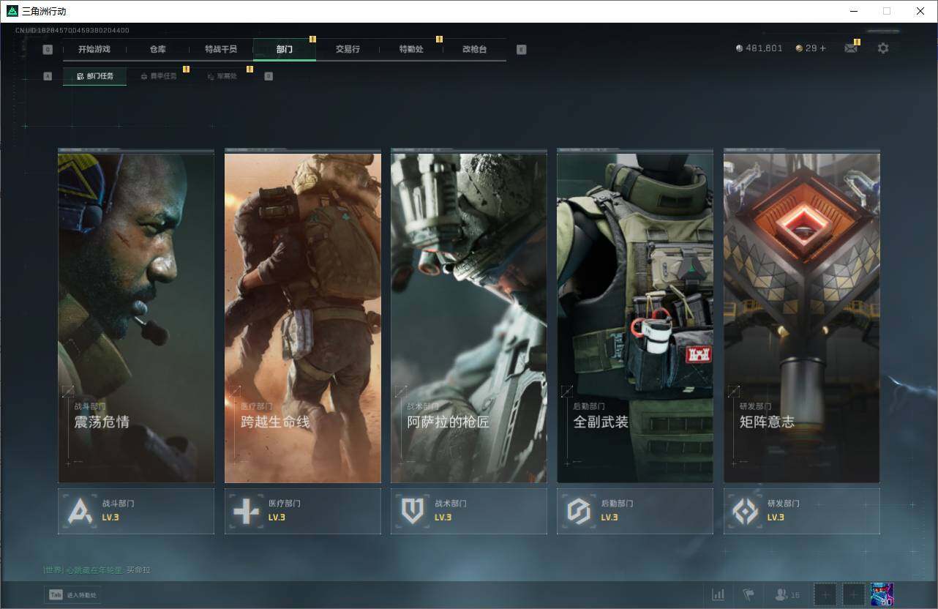This screenshot has height=609, width=938.
Task: Select the 部门 tab
Action: click(285, 49)
